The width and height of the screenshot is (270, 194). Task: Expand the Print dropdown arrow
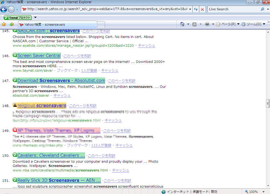click(213, 24)
